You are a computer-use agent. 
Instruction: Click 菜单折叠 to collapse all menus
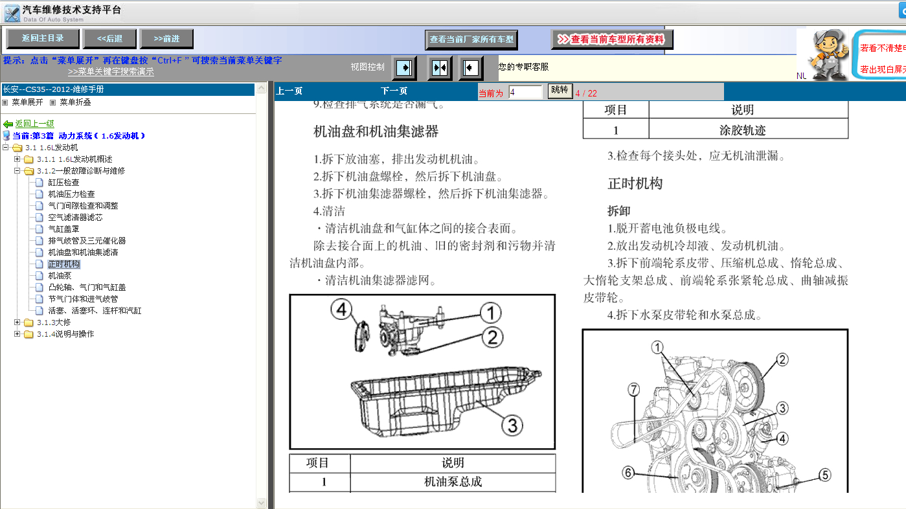pos(75,102)
